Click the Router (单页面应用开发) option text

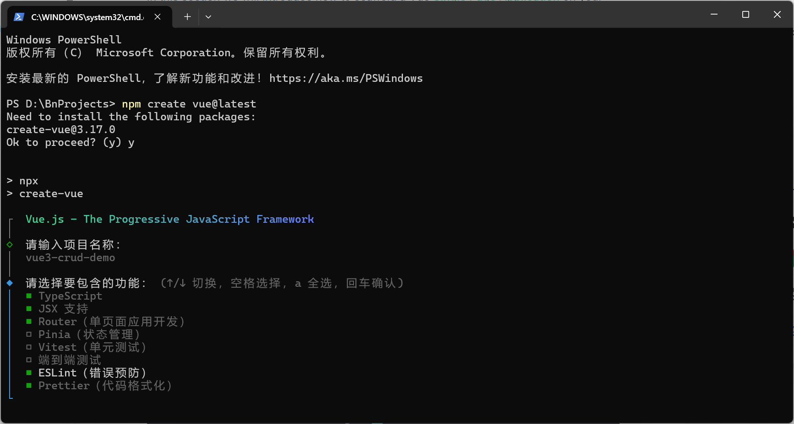[x=112, y=322]
